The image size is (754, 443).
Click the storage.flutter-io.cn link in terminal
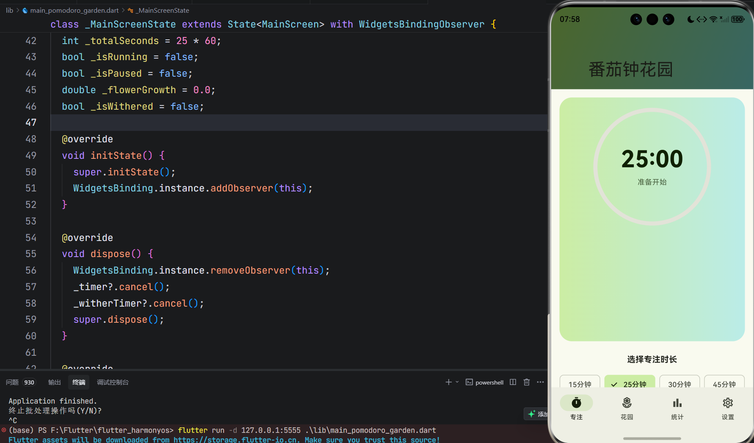point(235,440)
